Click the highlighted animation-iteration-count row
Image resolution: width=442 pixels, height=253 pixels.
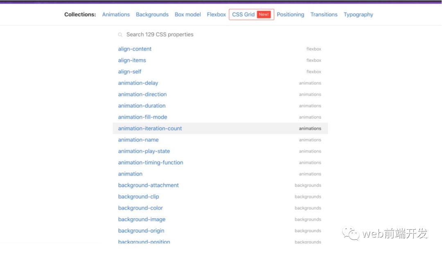(x=150, y=128)
